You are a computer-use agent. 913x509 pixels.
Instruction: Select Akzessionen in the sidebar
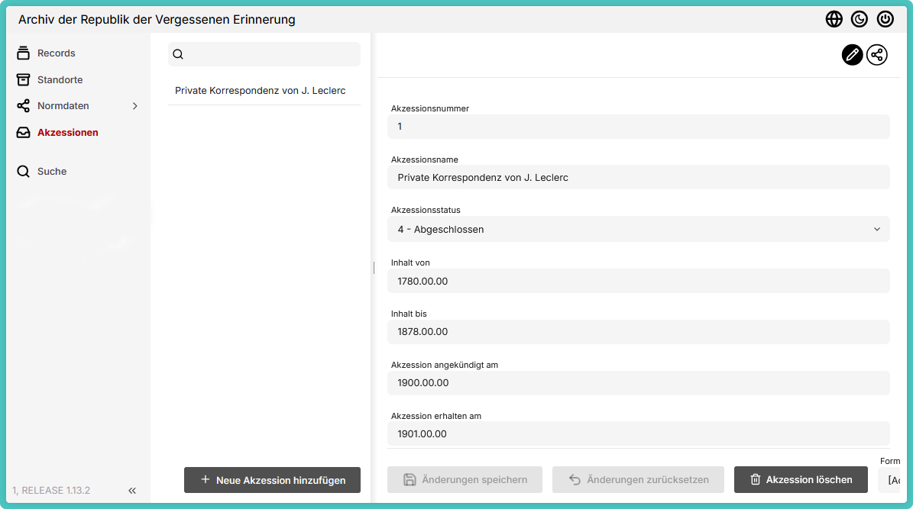67,133
